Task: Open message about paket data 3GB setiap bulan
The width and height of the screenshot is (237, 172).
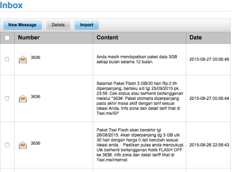Action: click(x=137, y=59)
